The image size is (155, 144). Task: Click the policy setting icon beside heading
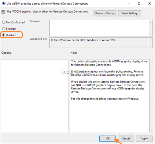[x=3, y=12]
